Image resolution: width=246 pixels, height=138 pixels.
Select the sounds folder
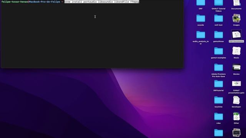click(201, 18)
